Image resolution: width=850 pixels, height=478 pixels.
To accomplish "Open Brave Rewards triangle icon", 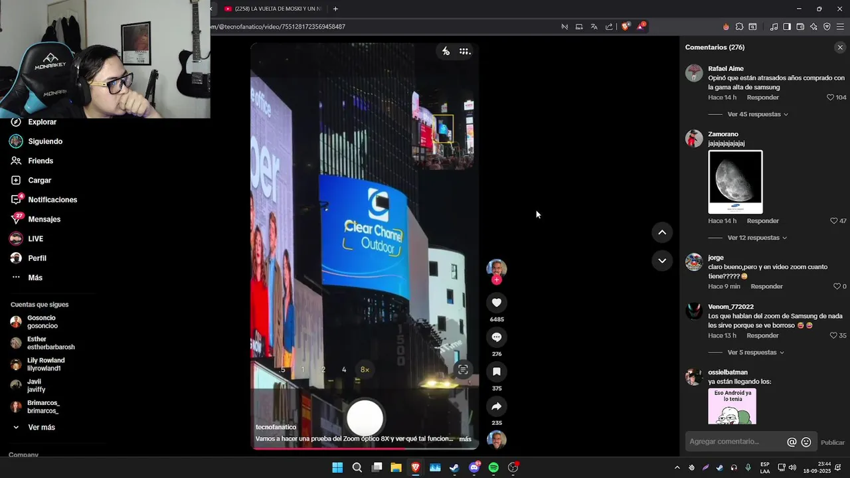I will [x=641, y=27].
